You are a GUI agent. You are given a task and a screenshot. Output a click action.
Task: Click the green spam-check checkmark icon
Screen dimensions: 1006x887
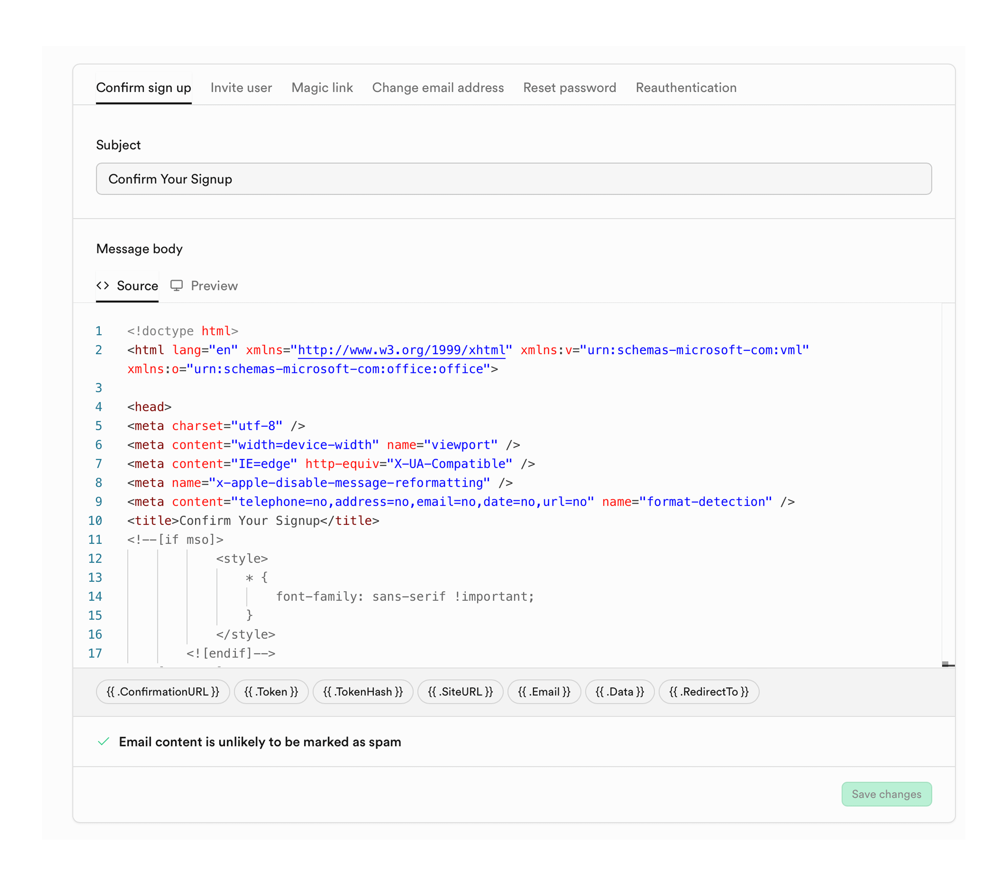[x=103, y=741]
